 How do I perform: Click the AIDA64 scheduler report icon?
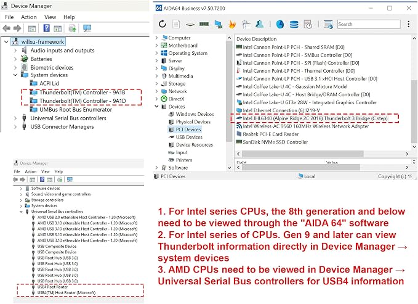click(308, 24)
